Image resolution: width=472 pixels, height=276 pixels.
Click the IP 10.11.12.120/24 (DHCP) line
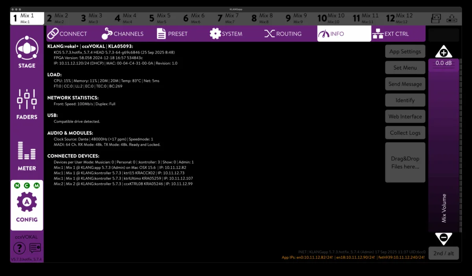pyautogui.click(x=116, y=63)
